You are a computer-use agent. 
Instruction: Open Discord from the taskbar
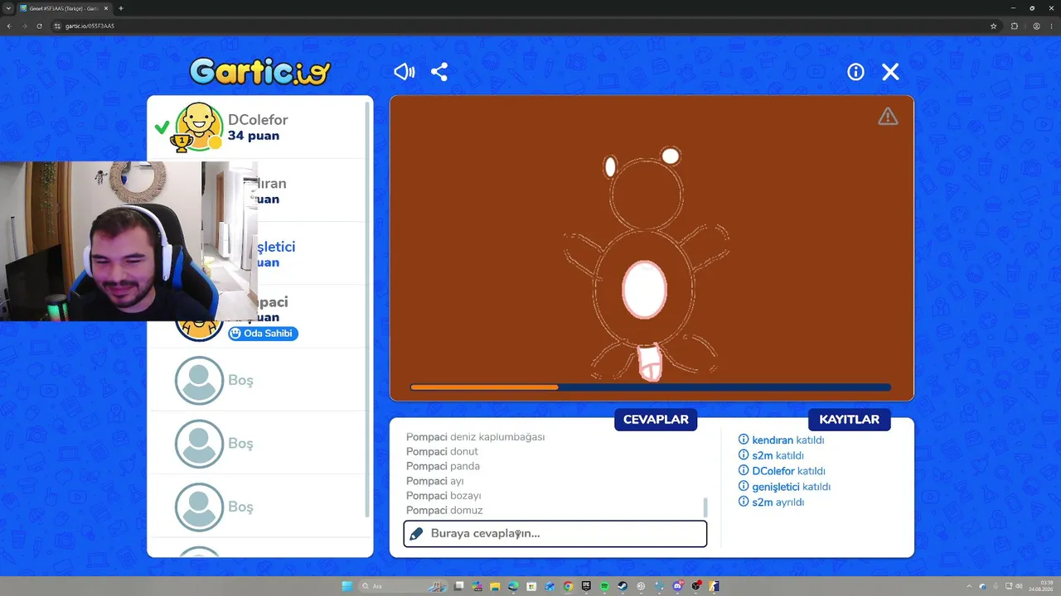pyautogui.click(x=677, y=586)
